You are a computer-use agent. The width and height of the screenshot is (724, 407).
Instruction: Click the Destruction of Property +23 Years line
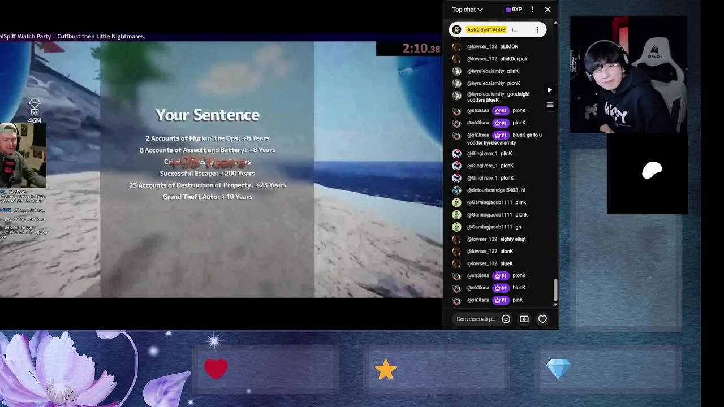(x=207, y=185)
